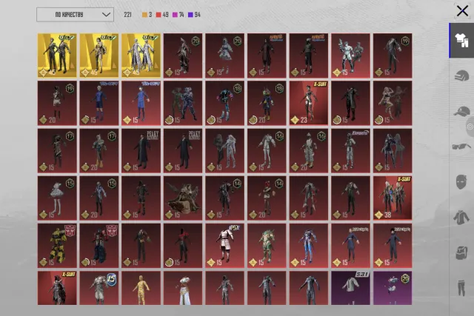Switch to the sunglasses category
The image size is (474, 316).
tap(461, 147)
